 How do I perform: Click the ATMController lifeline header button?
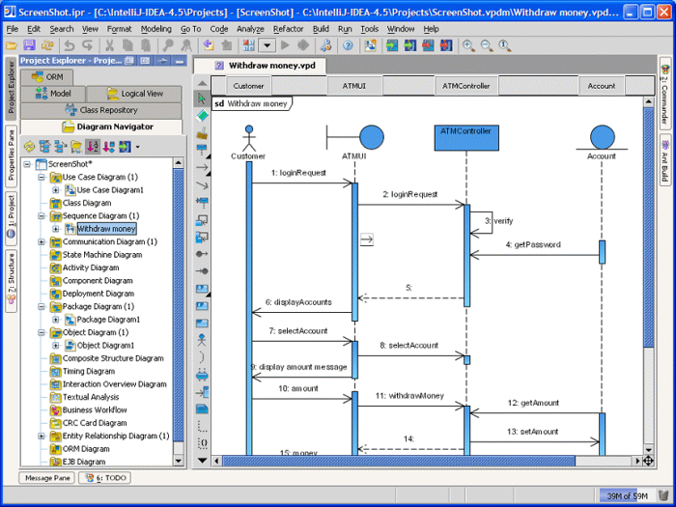tap(466, 86)
